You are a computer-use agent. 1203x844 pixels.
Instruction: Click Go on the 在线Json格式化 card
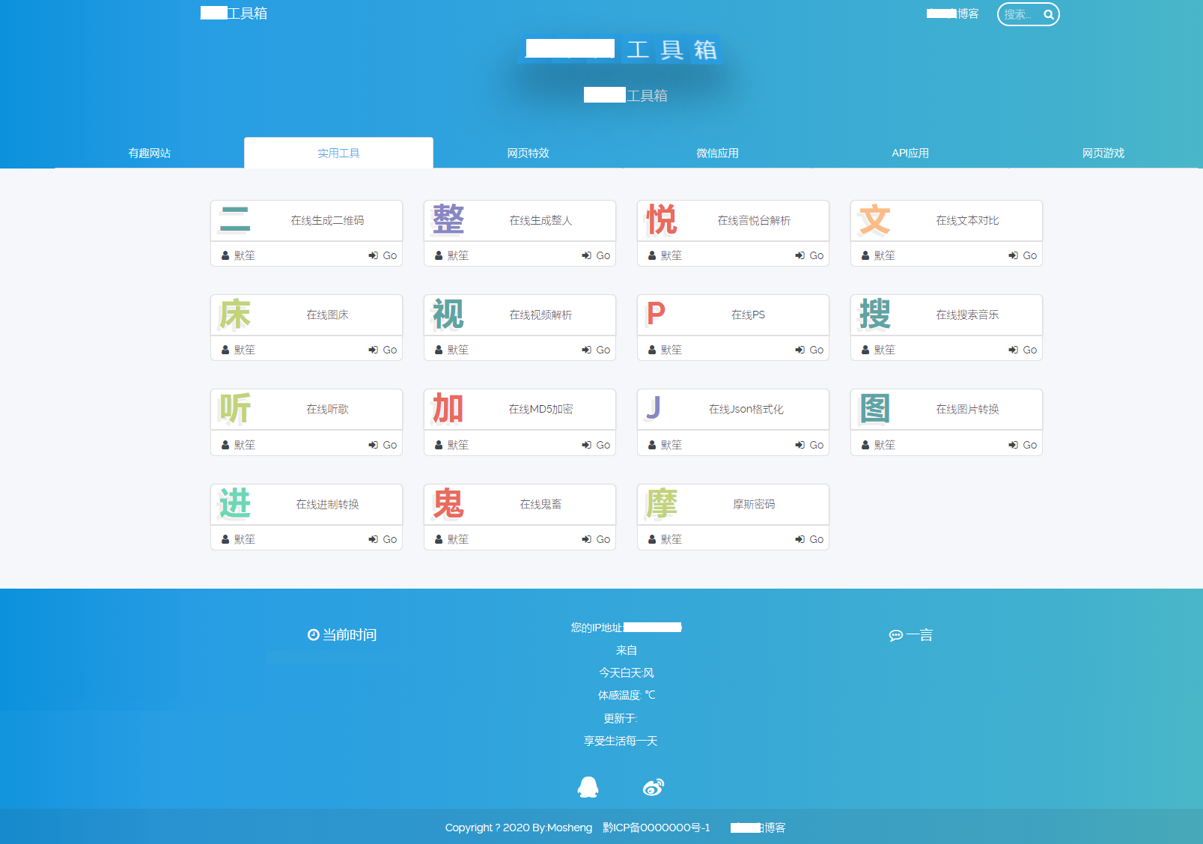[x=809, y=445]
